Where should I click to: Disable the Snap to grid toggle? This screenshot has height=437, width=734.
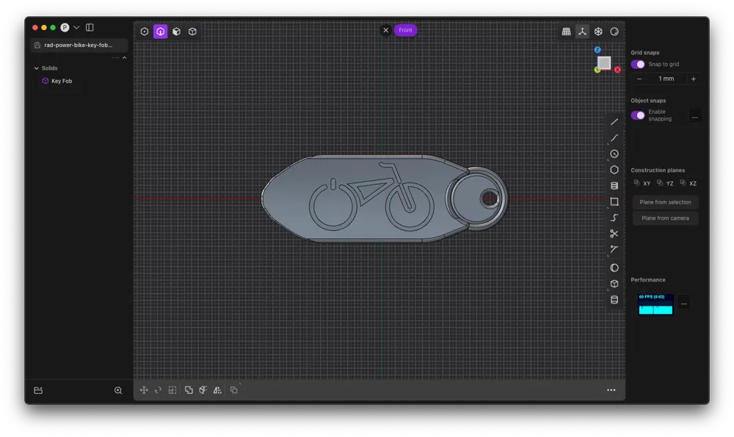coord(639,65)
